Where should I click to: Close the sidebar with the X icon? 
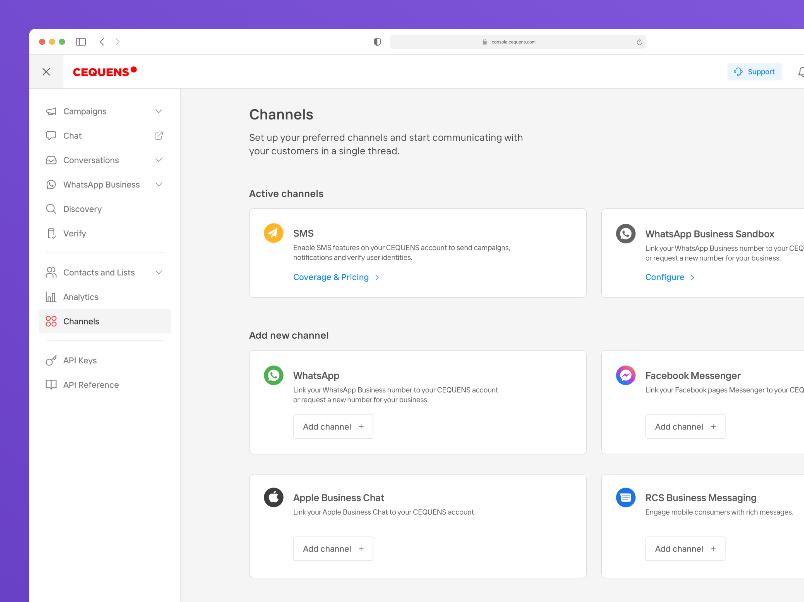pyautogui.click(x=46, y=72)
